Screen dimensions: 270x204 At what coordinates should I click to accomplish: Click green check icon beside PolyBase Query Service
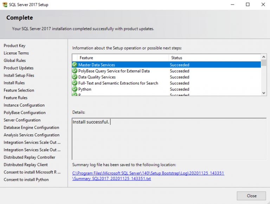(75, 71)
